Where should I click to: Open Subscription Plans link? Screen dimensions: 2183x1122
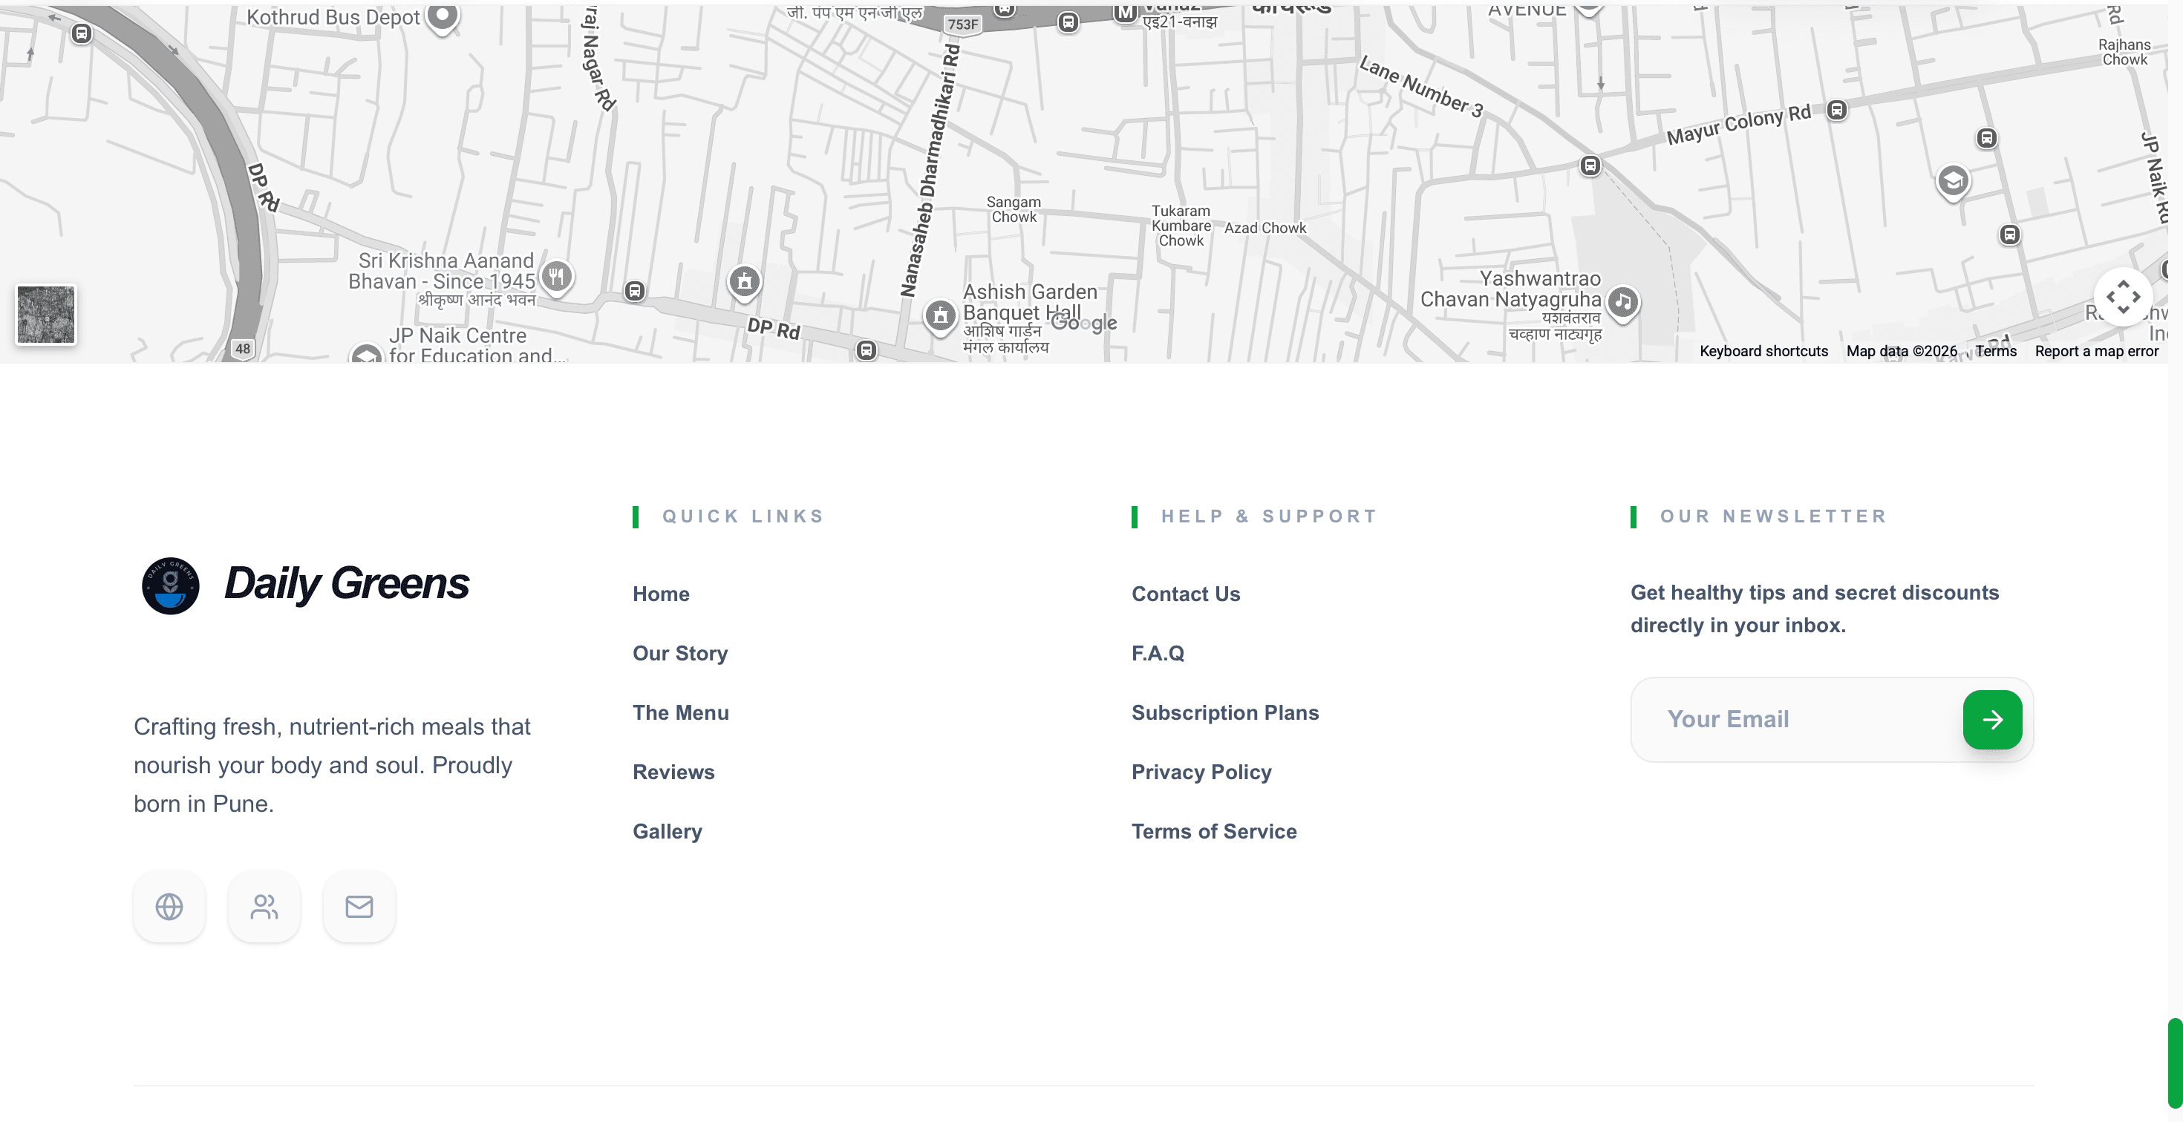(x=1224, y=713)
